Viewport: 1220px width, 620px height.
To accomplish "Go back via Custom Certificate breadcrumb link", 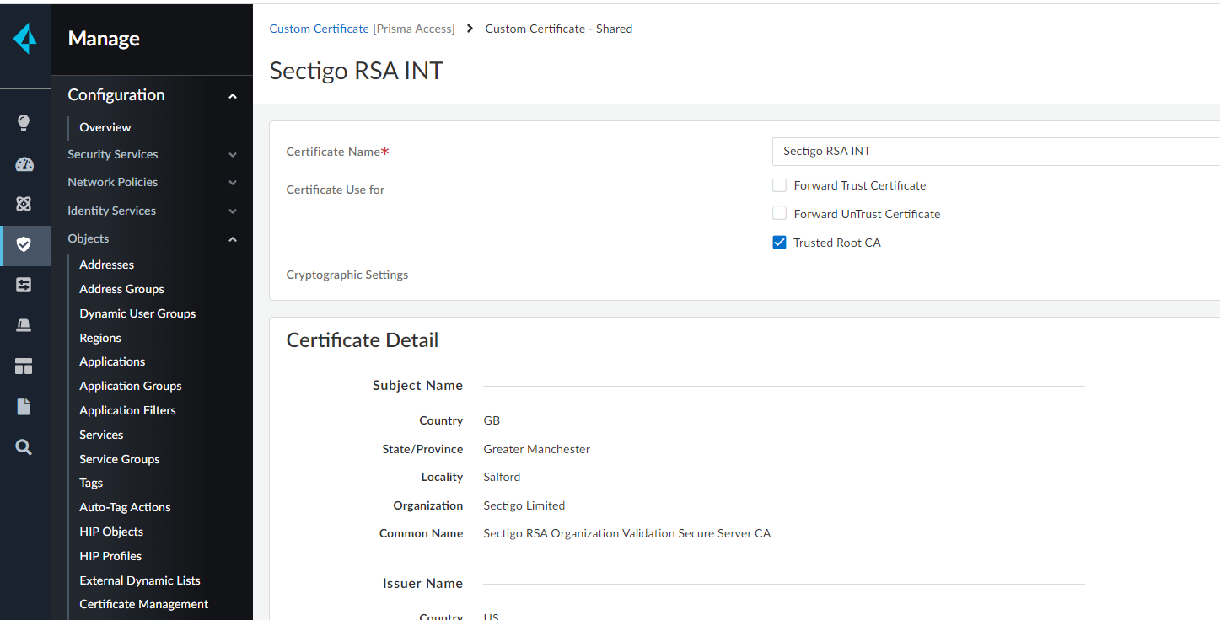I will click(319, 29).
